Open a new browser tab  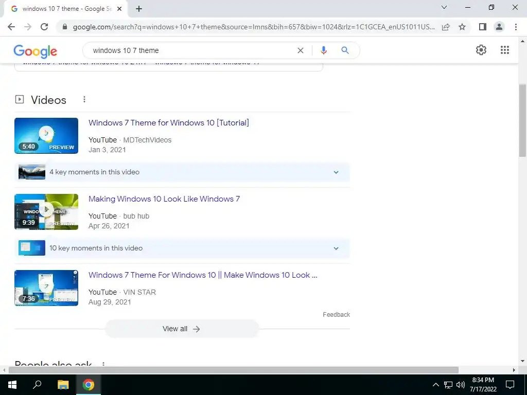tap(139, 9)
